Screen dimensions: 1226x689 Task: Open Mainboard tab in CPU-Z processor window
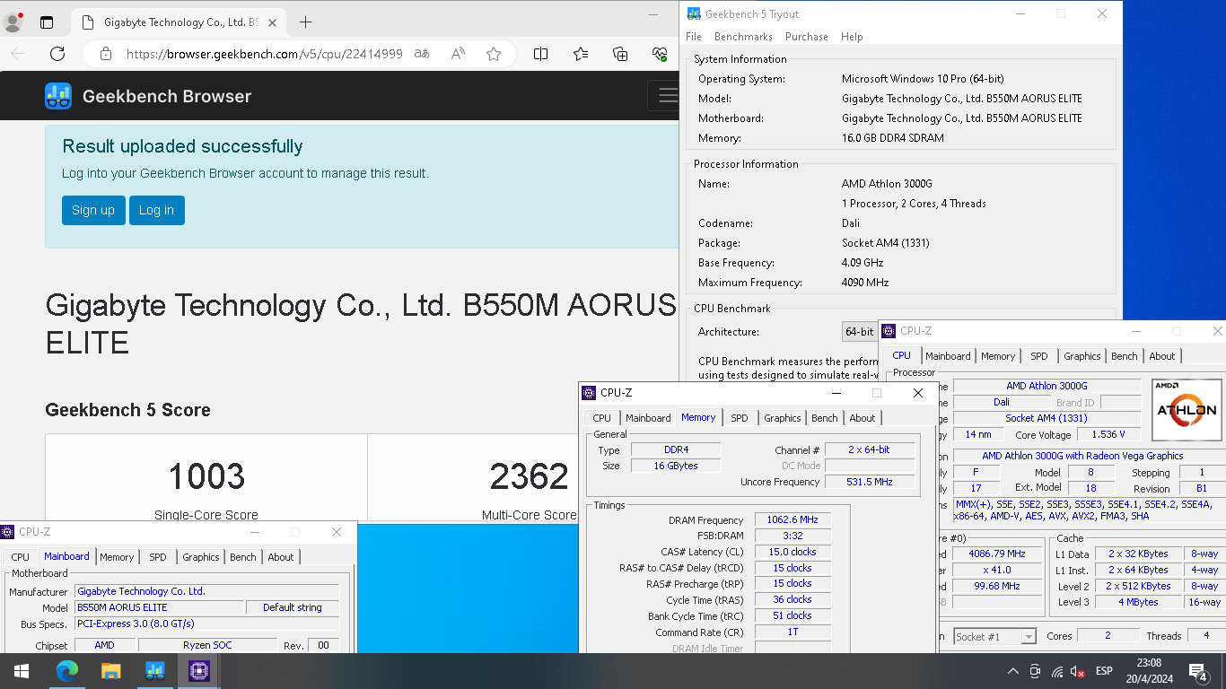pyautogui.click(x=948, y=356)
